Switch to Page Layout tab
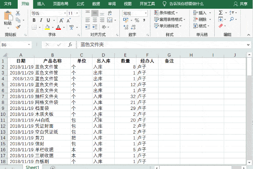This screenshot has height=169, width=253. coord(60,4)
